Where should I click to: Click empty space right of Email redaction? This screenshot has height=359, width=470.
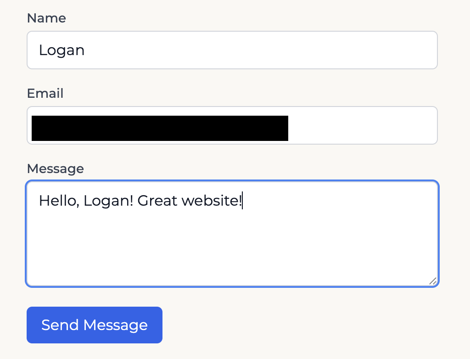[x=362, y=126]
